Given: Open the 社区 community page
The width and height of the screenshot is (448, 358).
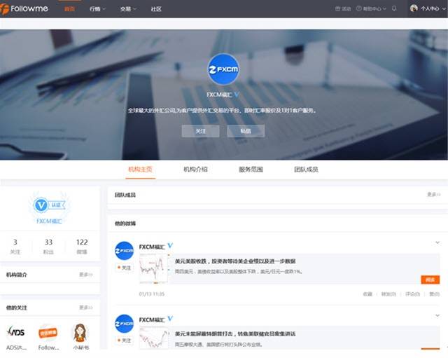Looking at the screenshot, I should 156,9.
